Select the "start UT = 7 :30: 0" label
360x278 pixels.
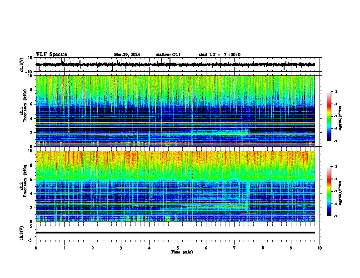coord(220,55)
